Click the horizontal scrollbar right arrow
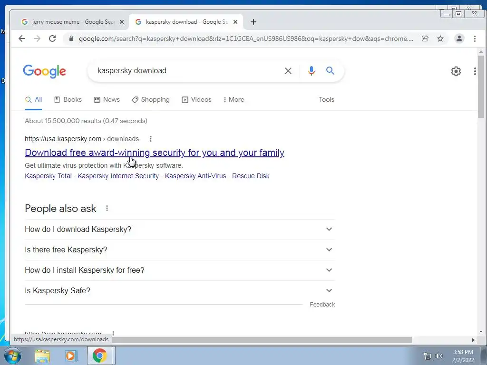This screenshot has height=365, width=487. (x=473, y=340)
